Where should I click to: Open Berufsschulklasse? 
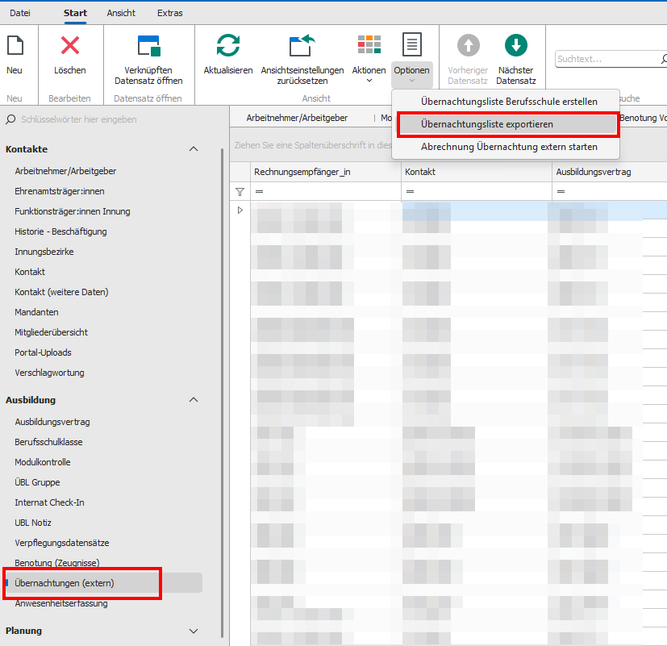point(48,442)
